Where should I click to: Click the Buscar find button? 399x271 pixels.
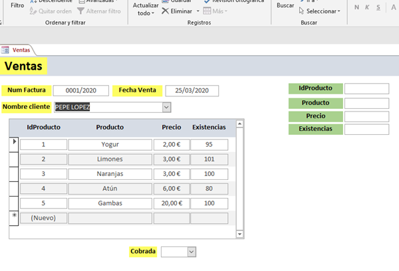[x=285, y=5]
